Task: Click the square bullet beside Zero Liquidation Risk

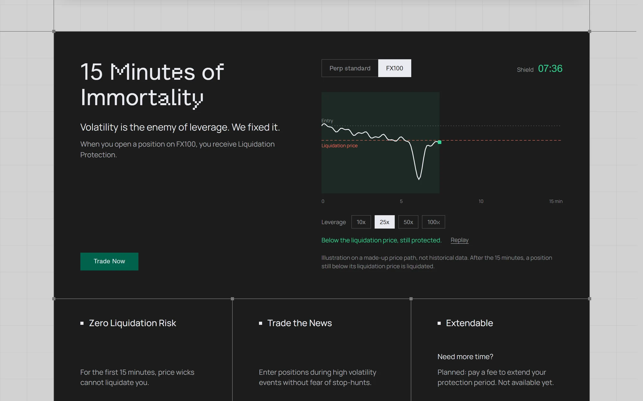Action: click(x=82, y=323)
